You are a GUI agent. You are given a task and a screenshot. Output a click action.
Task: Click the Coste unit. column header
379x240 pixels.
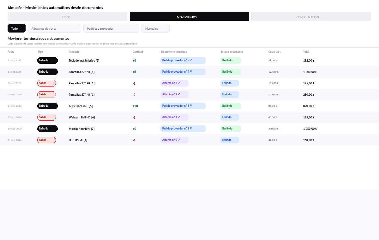tap(275, 52)
